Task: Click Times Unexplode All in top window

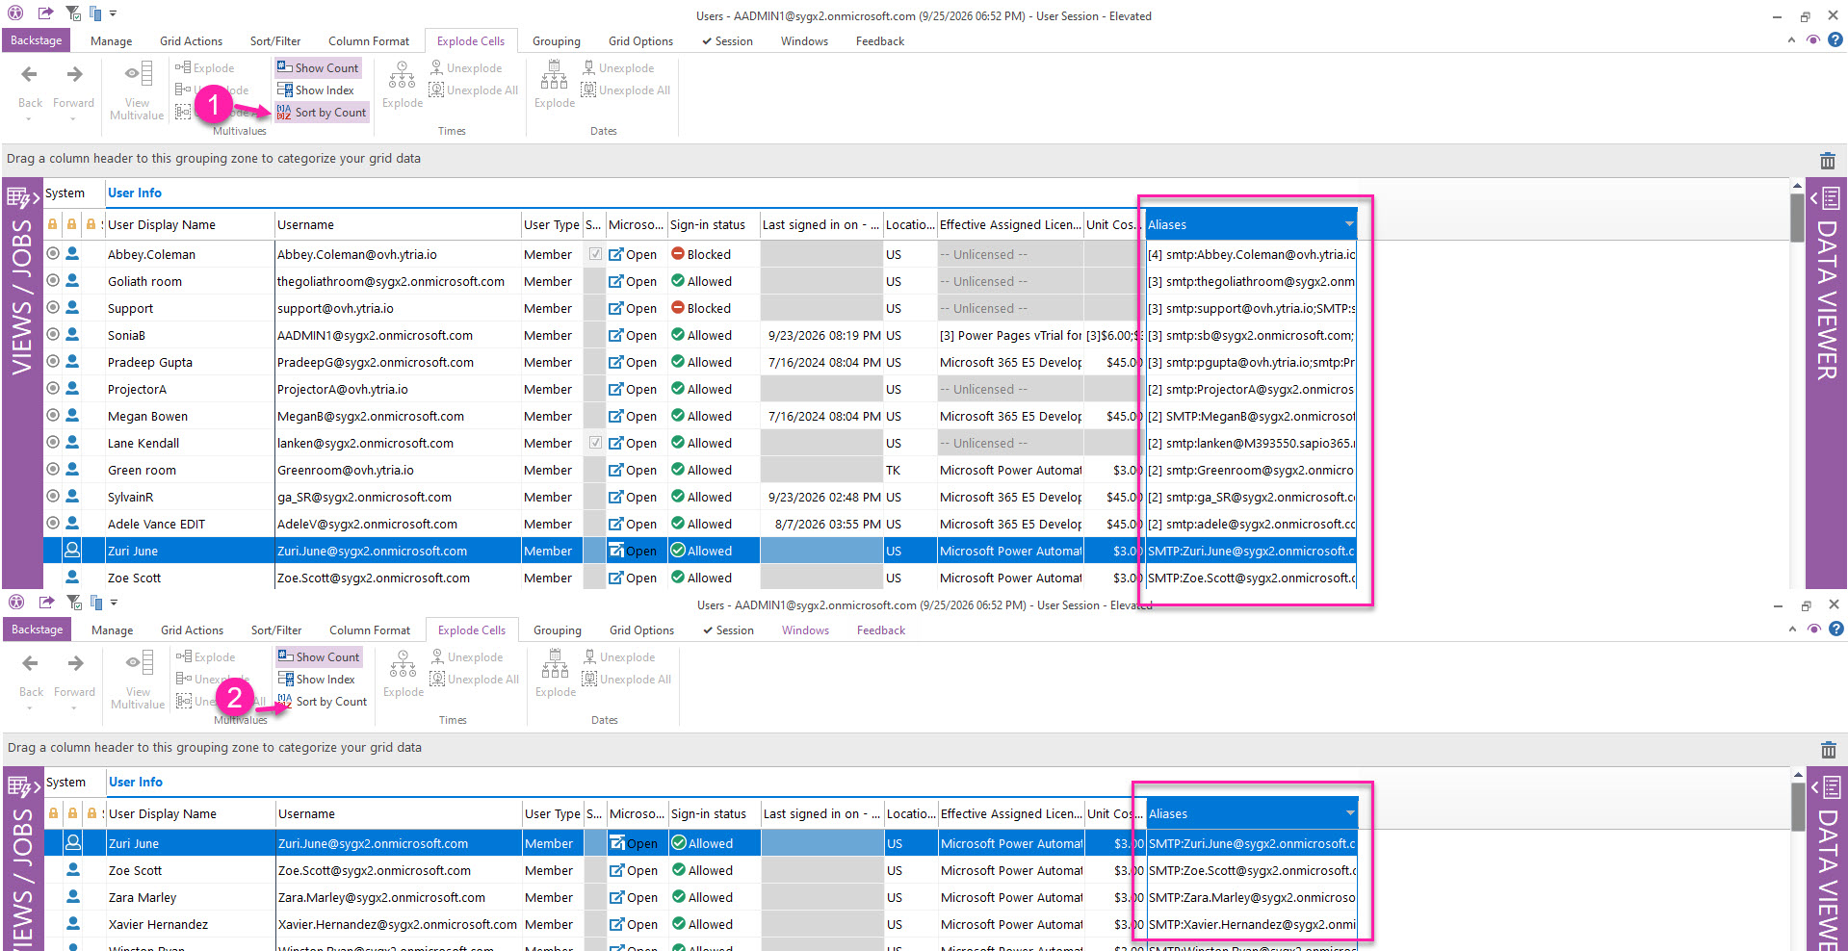Action: pyautogui.click(x=473, y=90)
